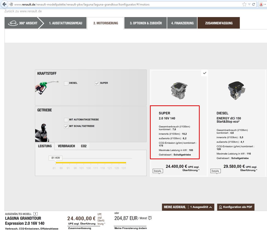Image resolution: width=267 pixels, height=230 pixels.
Task: Download Konfiguration als PDF
Action: (x=236, y=207)
